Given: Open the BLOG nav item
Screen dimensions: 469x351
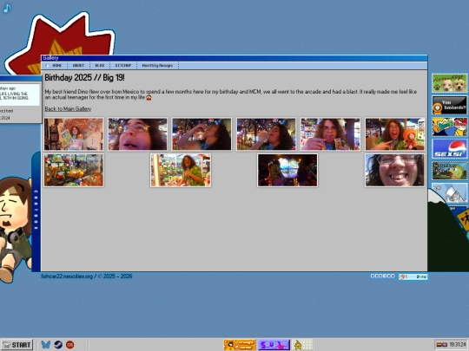Looking at the screenshot, I should tap(100, 65).
